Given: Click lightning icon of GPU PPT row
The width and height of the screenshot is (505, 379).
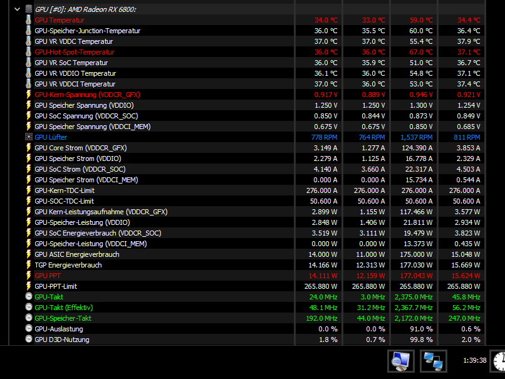Looking at the screenshot, I should 28,275.
